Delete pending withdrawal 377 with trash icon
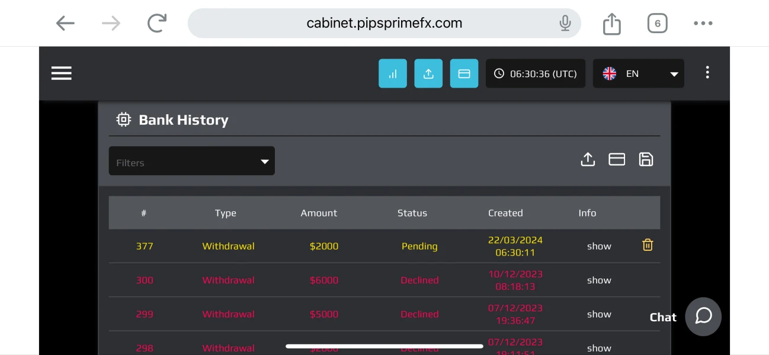769x355 pixels. click(648, 245)
